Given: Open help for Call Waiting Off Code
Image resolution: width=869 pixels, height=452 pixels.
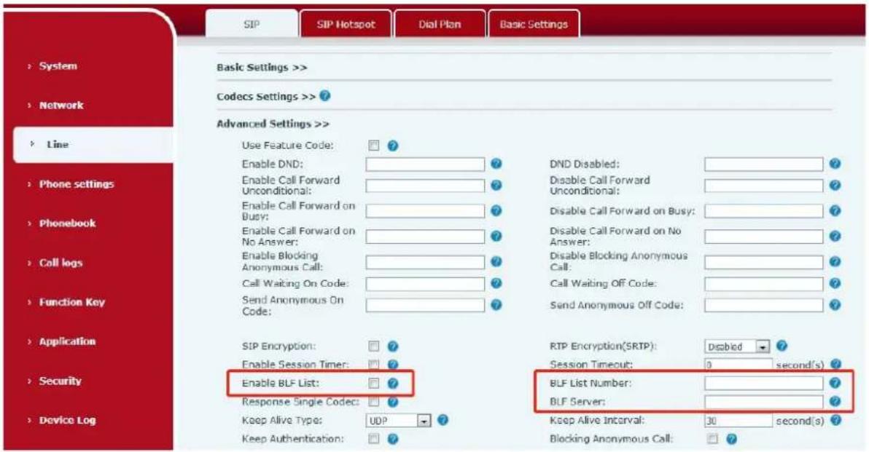Looking at the screenshot, I should pyautogui.click(x=835, y=283).
